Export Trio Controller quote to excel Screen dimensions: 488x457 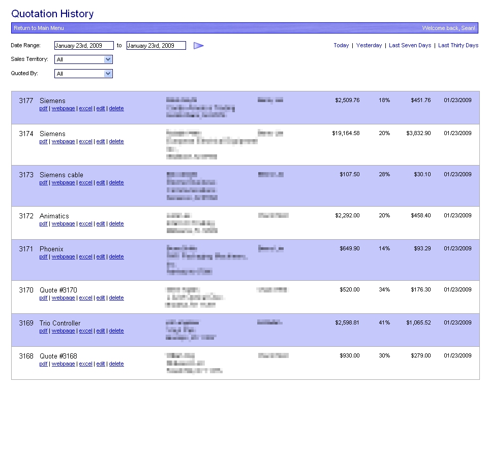(x=85, y=331)
